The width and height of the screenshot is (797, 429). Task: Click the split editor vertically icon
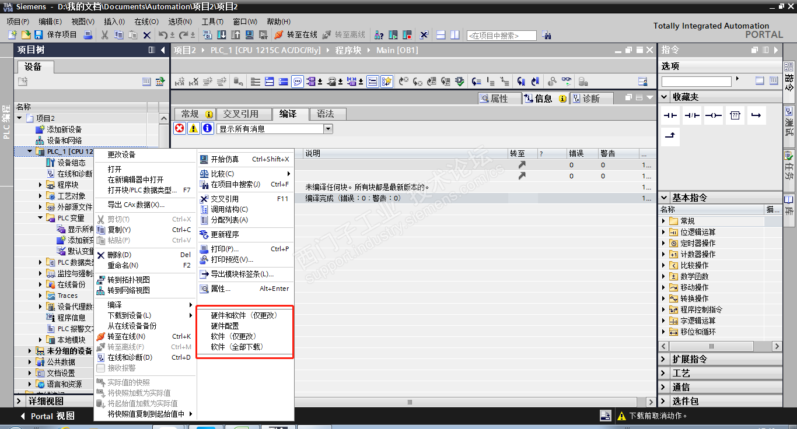tap(456, 35)
